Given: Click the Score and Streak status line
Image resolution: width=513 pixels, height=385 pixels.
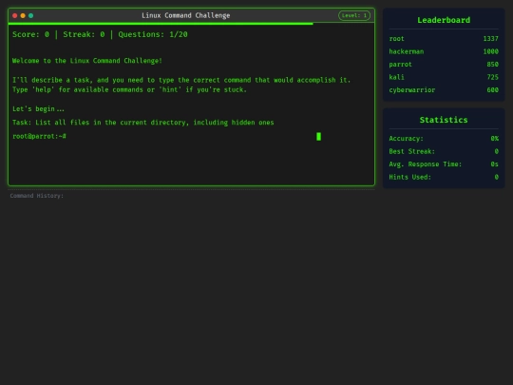Looking at the screenshot, I should click(x=100, y=34).
